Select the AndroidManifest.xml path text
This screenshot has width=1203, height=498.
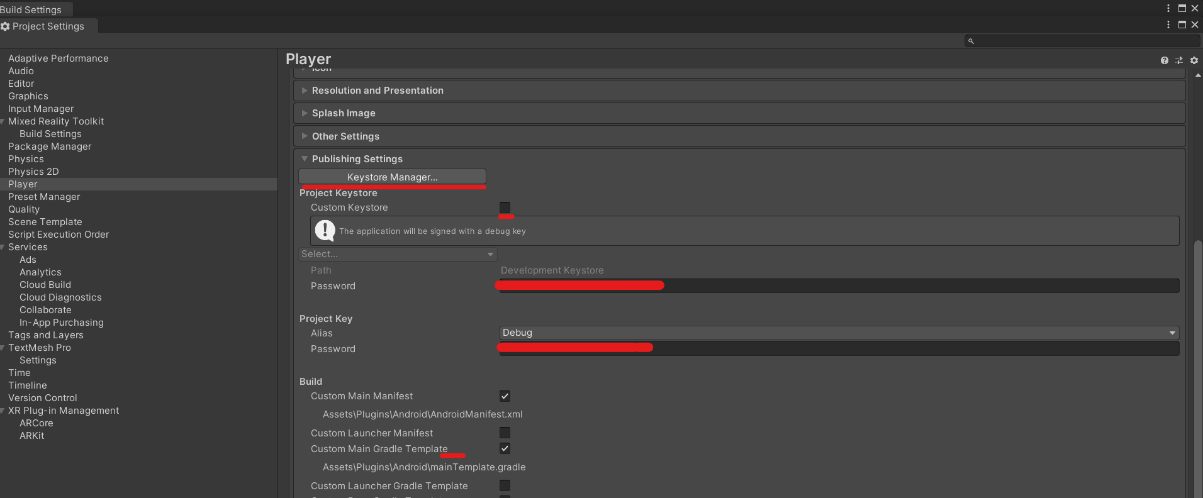423,414
